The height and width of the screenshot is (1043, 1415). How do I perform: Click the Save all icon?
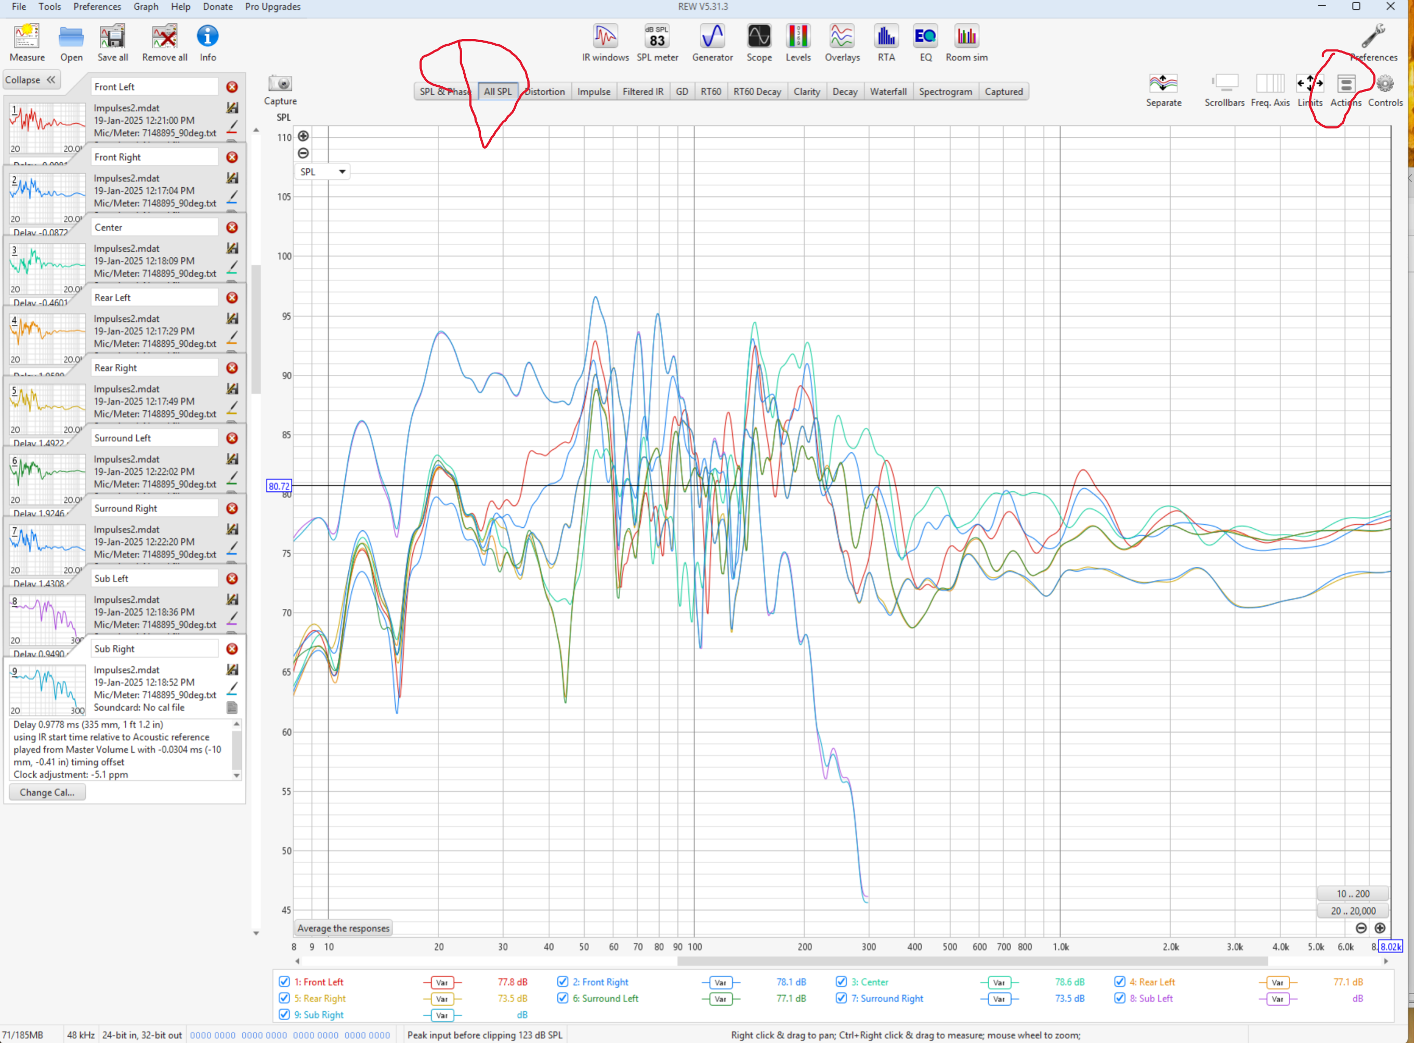pyautogui.click(x=112, y=36)
